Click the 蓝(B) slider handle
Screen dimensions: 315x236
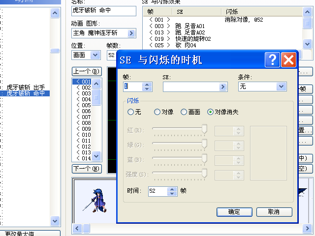[x=204, y=158]
